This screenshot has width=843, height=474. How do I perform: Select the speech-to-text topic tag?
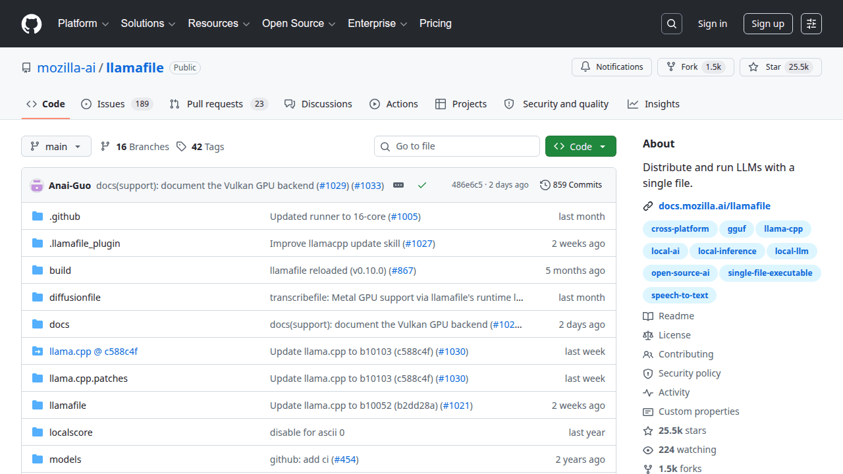click(x=680, y=295)
